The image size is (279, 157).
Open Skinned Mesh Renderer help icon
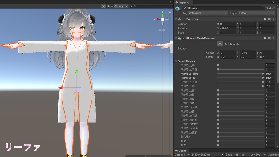265,38
